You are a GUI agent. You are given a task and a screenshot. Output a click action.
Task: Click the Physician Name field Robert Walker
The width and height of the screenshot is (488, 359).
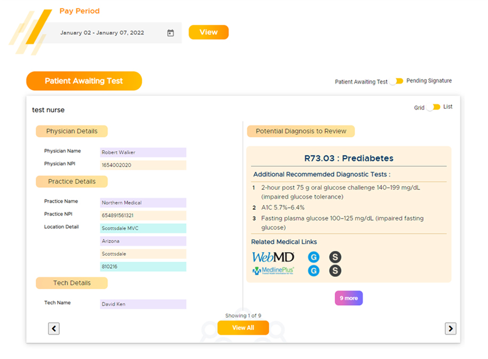(143, 152)
